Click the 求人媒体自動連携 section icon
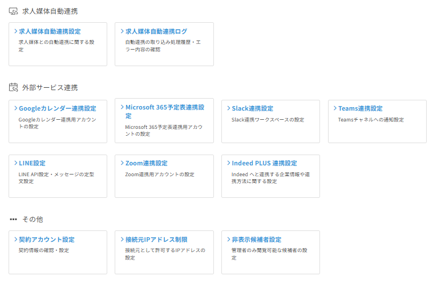This screenshot has height=284, width=433. 14,11
